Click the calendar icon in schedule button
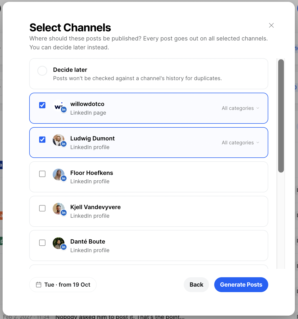 click(x=39, y=285)
